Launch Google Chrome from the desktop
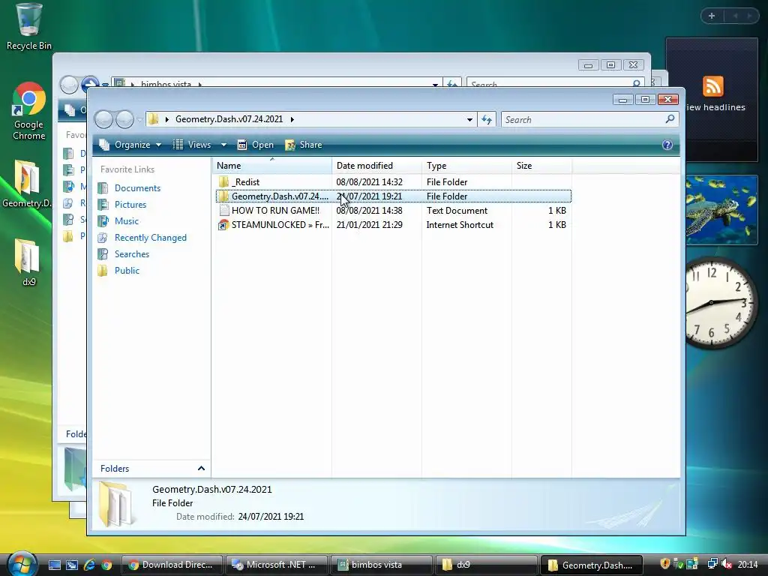Viewport: 768px width, 576px height. 28,112
